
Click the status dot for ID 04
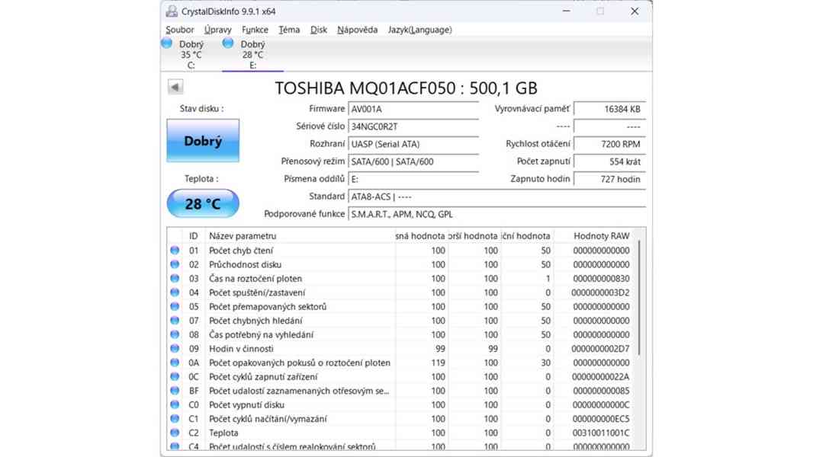175,292
